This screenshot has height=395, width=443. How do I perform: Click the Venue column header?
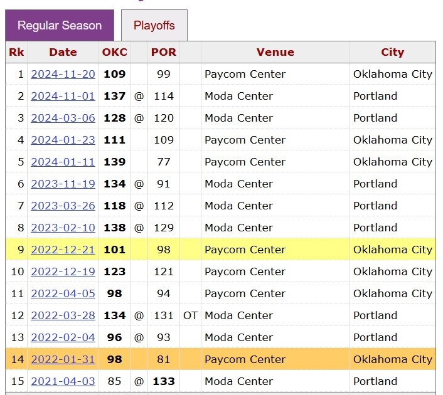(275, 52)
